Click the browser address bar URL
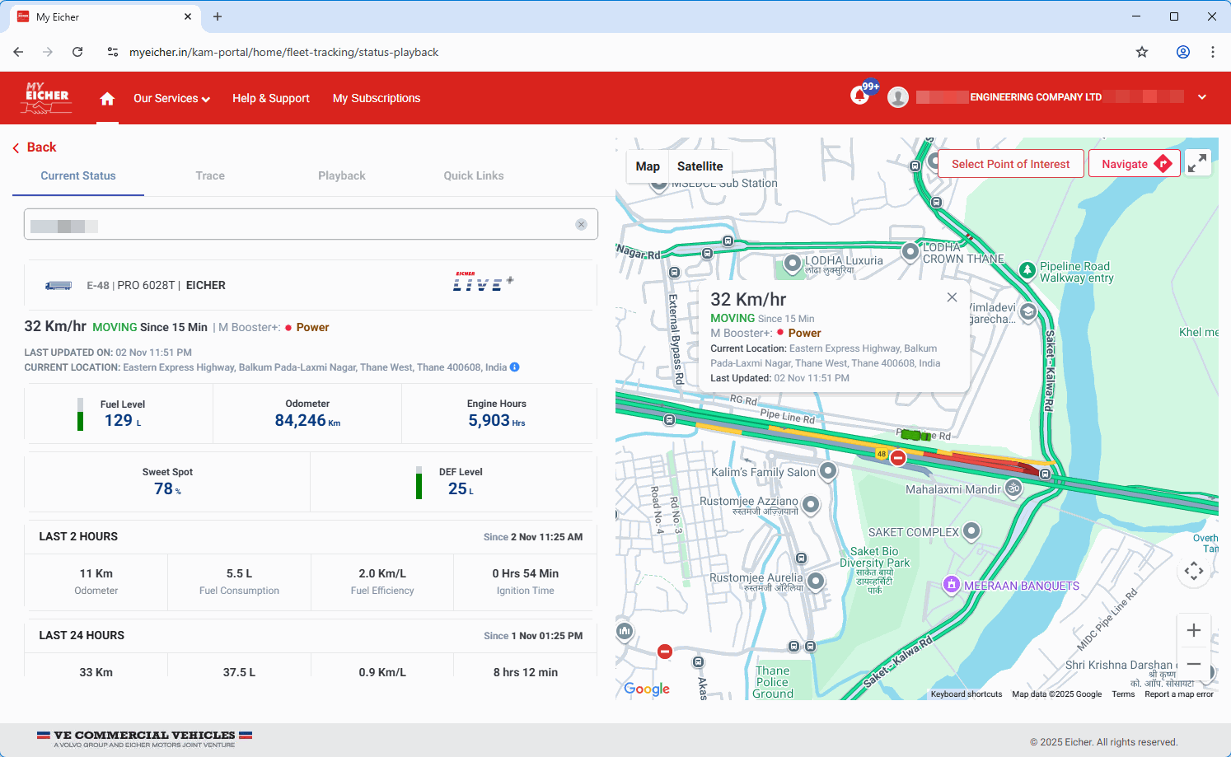 click(x=283, y=52)
